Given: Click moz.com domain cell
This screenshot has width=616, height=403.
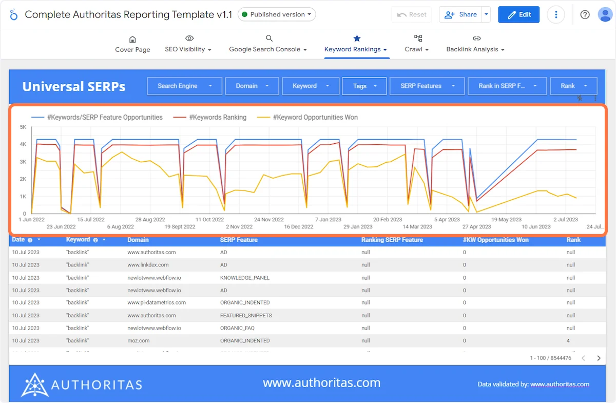Looking at the screenshot, I should tap(139, 340).
